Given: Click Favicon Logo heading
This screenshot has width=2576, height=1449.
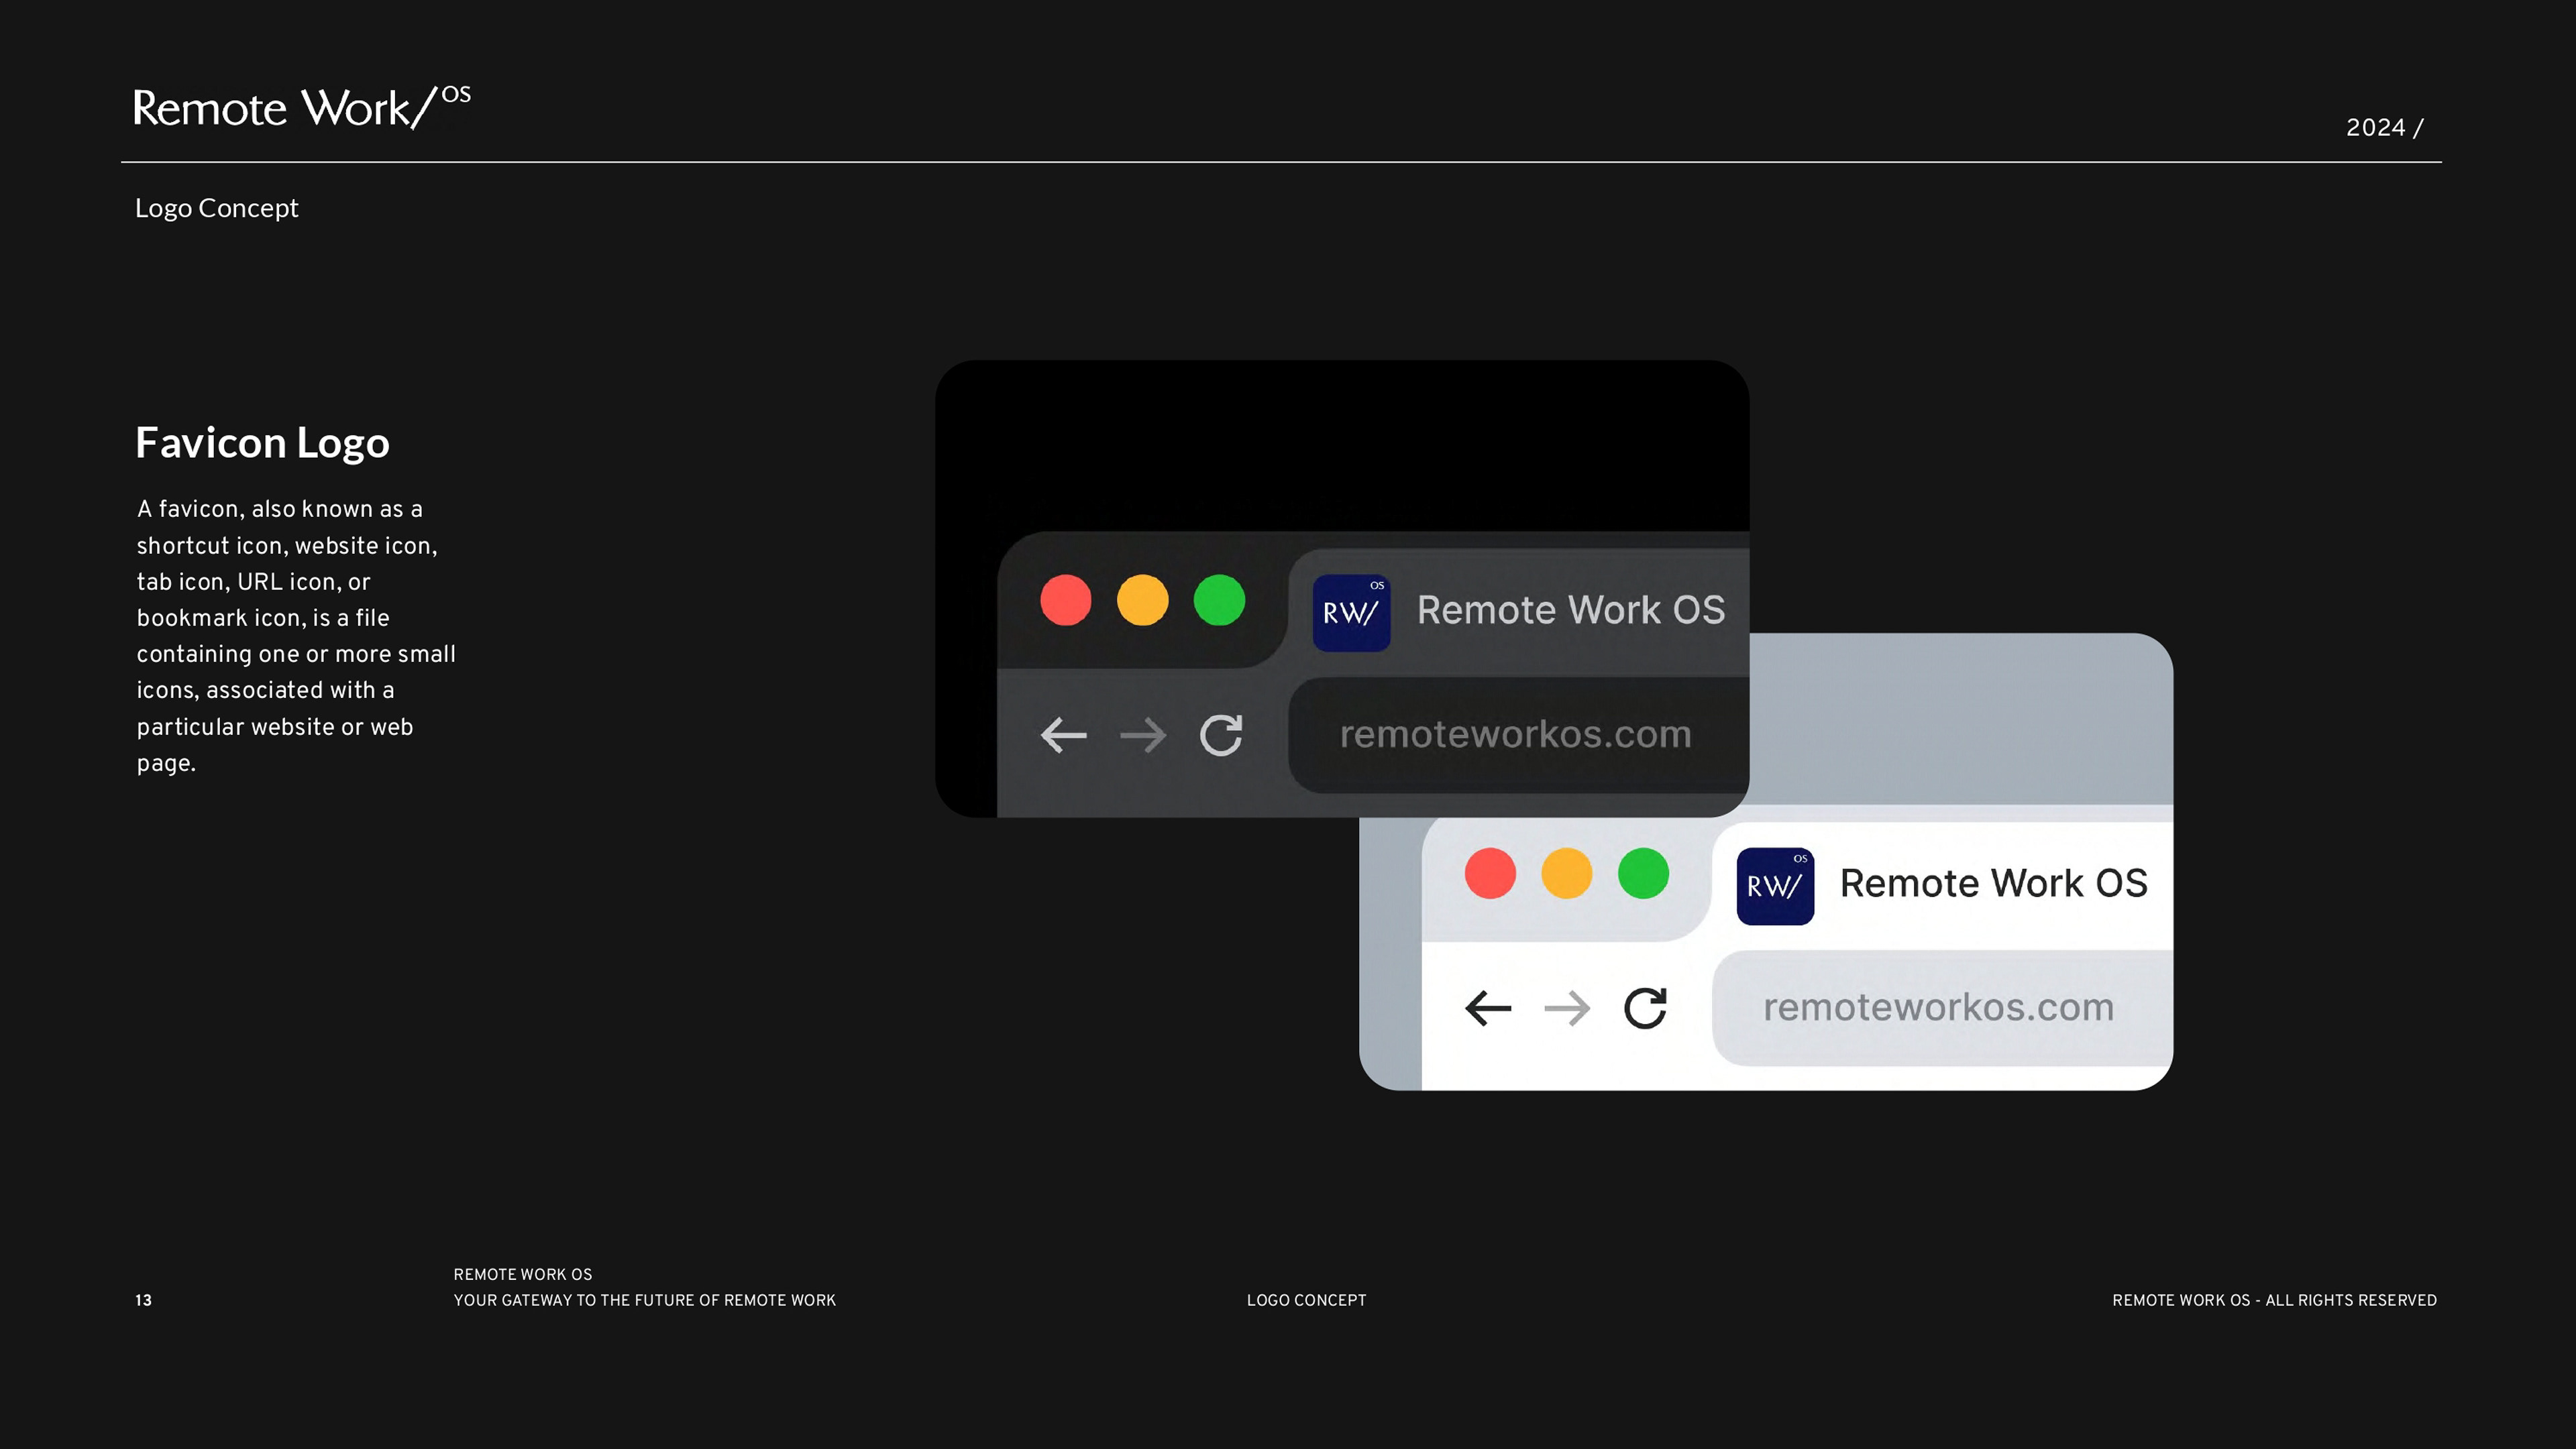Looking at the screenshot, I should pos(262,443).
